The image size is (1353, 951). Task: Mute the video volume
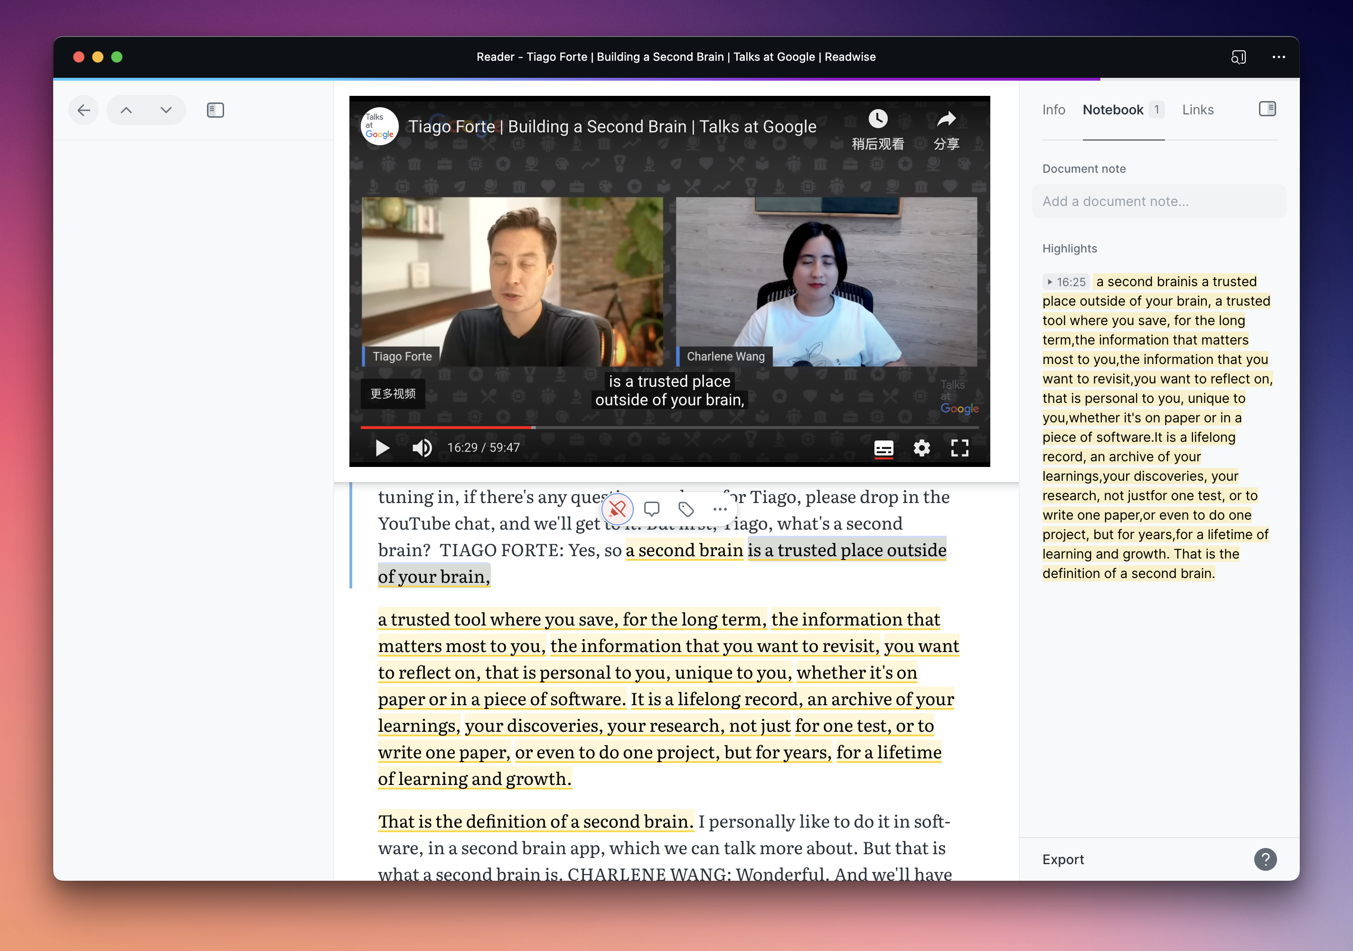click(x=422, y=448)
